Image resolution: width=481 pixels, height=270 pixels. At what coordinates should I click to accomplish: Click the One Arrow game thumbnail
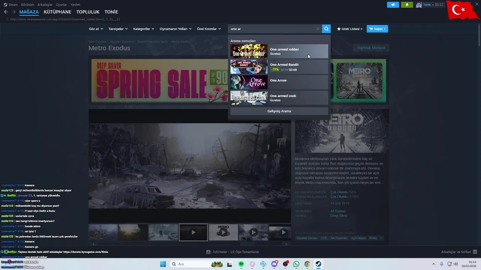tap(249, 82)
